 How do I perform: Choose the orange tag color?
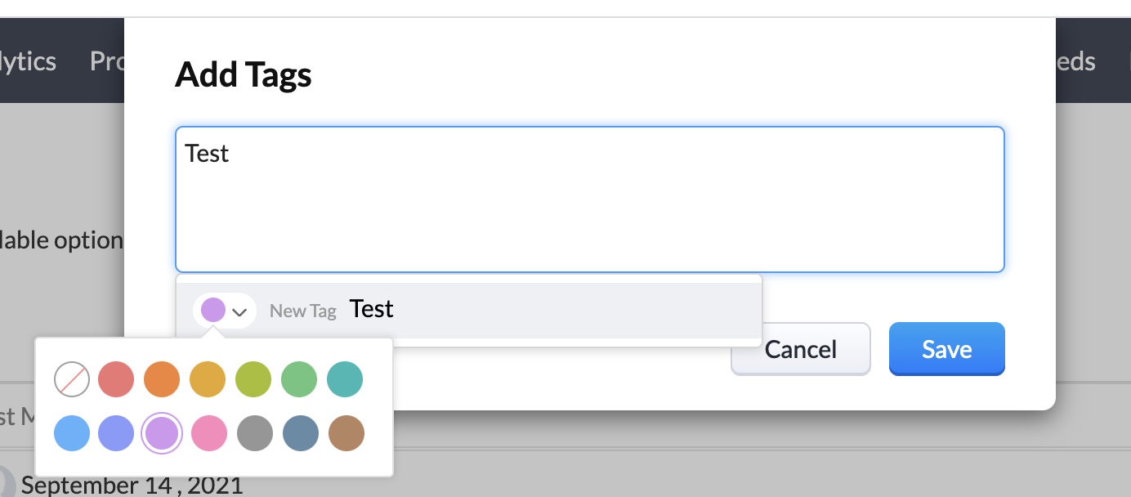coord(162,379)
